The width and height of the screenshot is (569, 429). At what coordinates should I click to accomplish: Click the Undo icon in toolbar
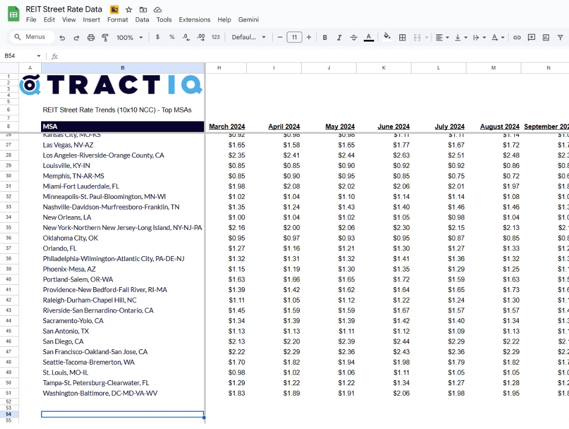62,38
